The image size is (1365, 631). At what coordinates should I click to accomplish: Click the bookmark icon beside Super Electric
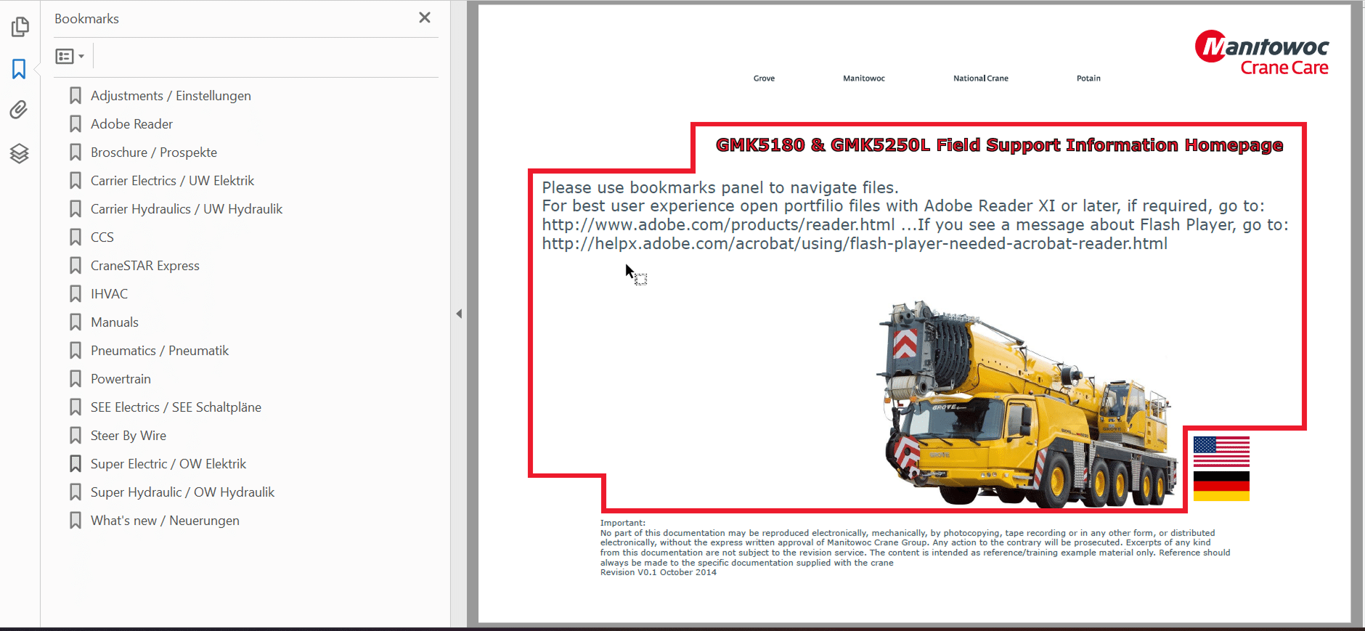tap(76, 464)
